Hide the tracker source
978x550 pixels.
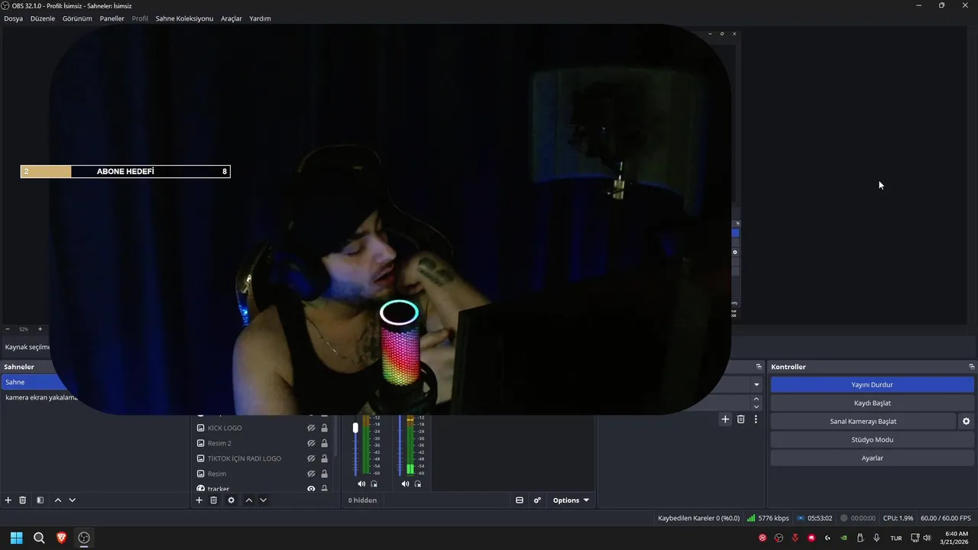(311, 488)
